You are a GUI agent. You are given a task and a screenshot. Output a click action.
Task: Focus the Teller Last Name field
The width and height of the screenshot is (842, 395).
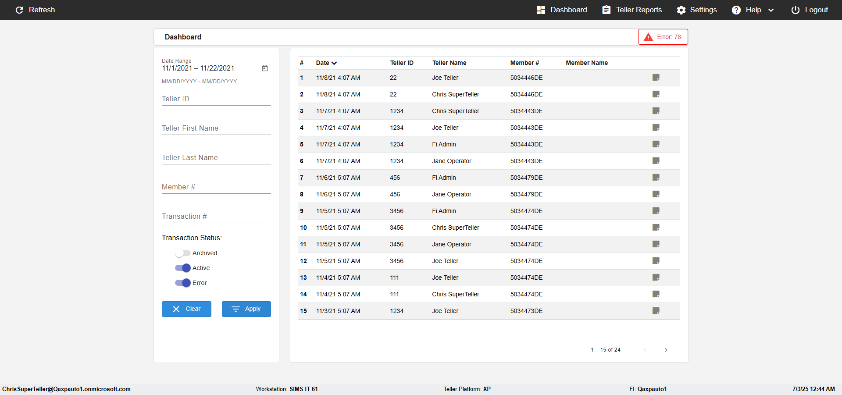click(216, 157)
